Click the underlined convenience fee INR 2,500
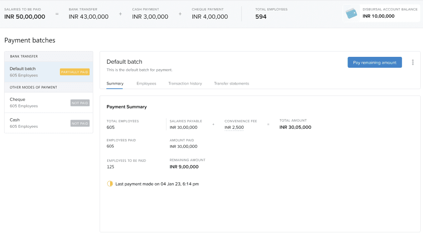The width and height of the screenshot is (423, 241). click(x=234, y=127)
